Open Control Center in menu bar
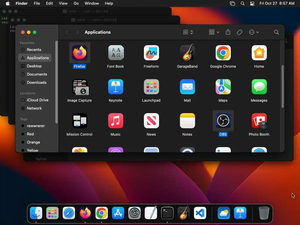 252,3
